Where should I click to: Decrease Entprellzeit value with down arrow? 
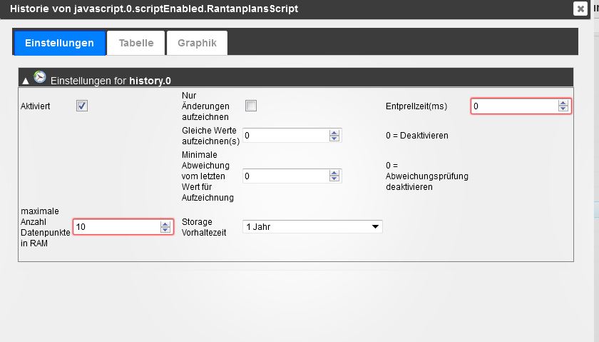click(x=563, y=109)
